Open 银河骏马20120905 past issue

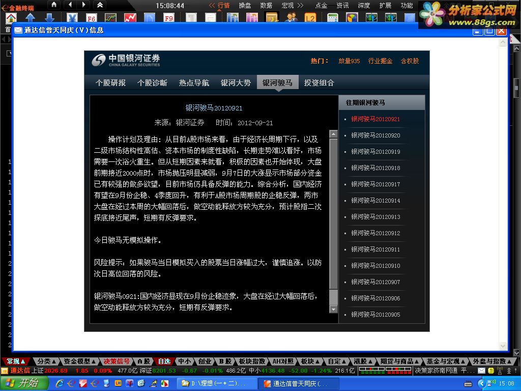[x=375, y=315]
